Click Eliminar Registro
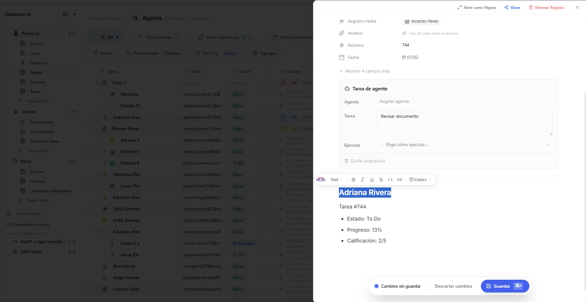Viewport: 586px width, 302px height. [547, 8]
